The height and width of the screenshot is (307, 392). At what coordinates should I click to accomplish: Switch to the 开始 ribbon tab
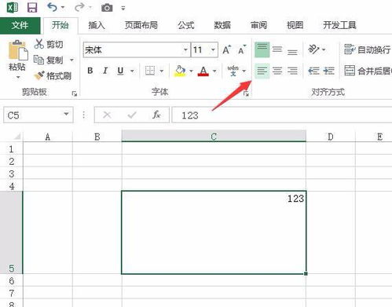60,25
